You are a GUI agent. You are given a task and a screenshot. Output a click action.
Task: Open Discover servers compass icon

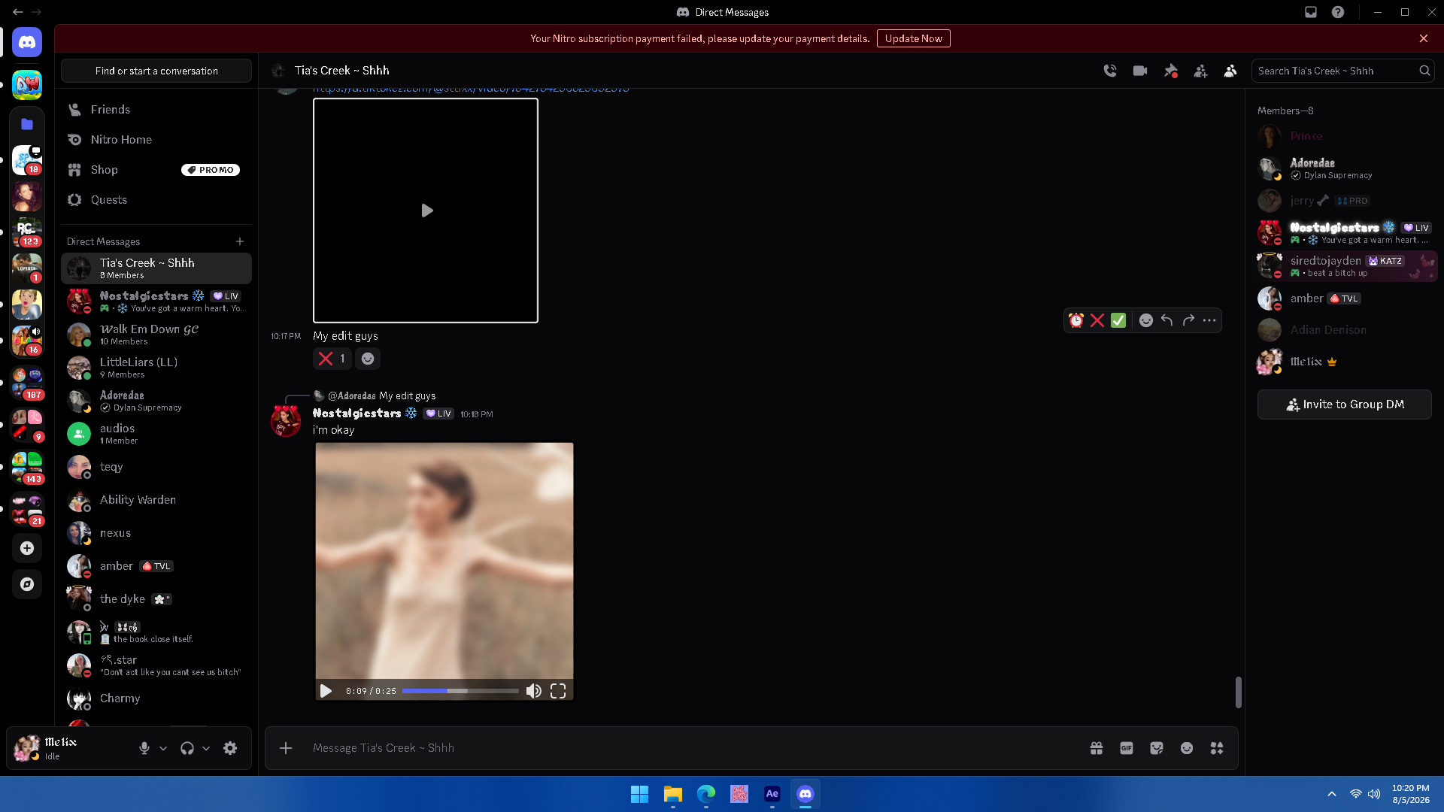(27, 584)
